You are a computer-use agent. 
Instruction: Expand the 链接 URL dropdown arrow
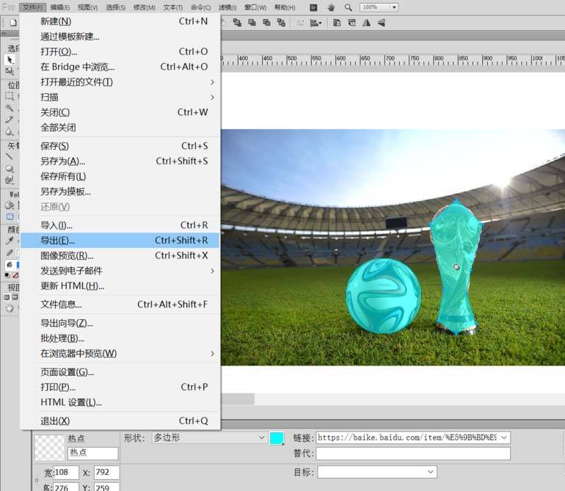pos(503,437)
